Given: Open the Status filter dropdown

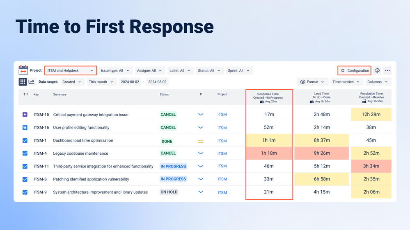Looking at the screenshot, I should coord(209,70).
